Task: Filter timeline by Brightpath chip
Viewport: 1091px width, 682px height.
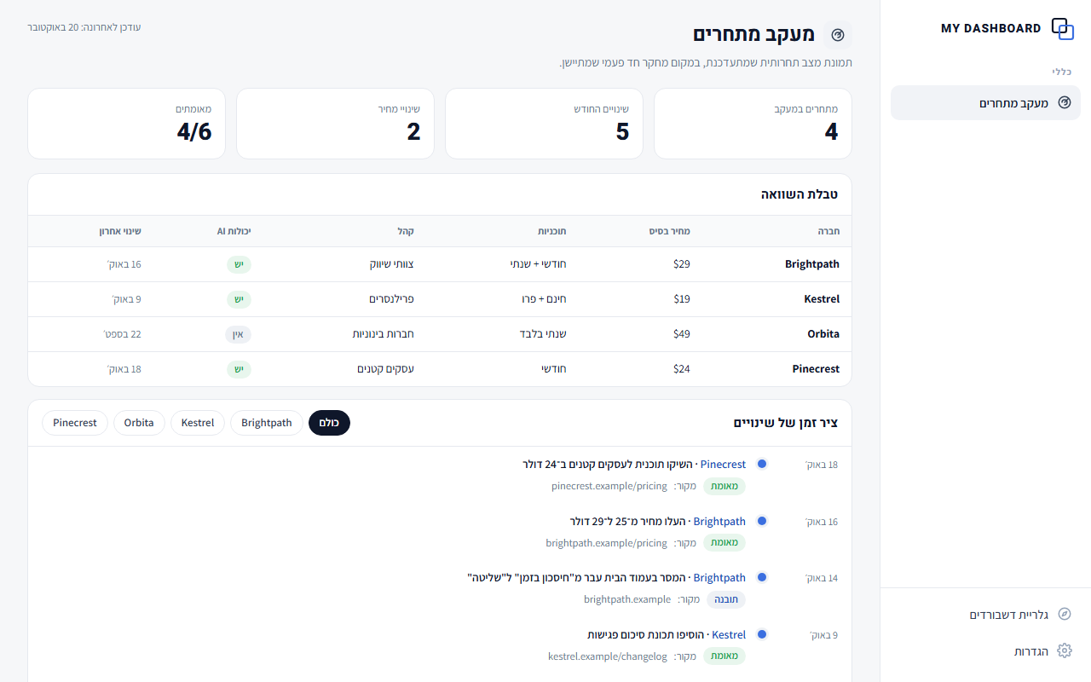Action: 267,423
